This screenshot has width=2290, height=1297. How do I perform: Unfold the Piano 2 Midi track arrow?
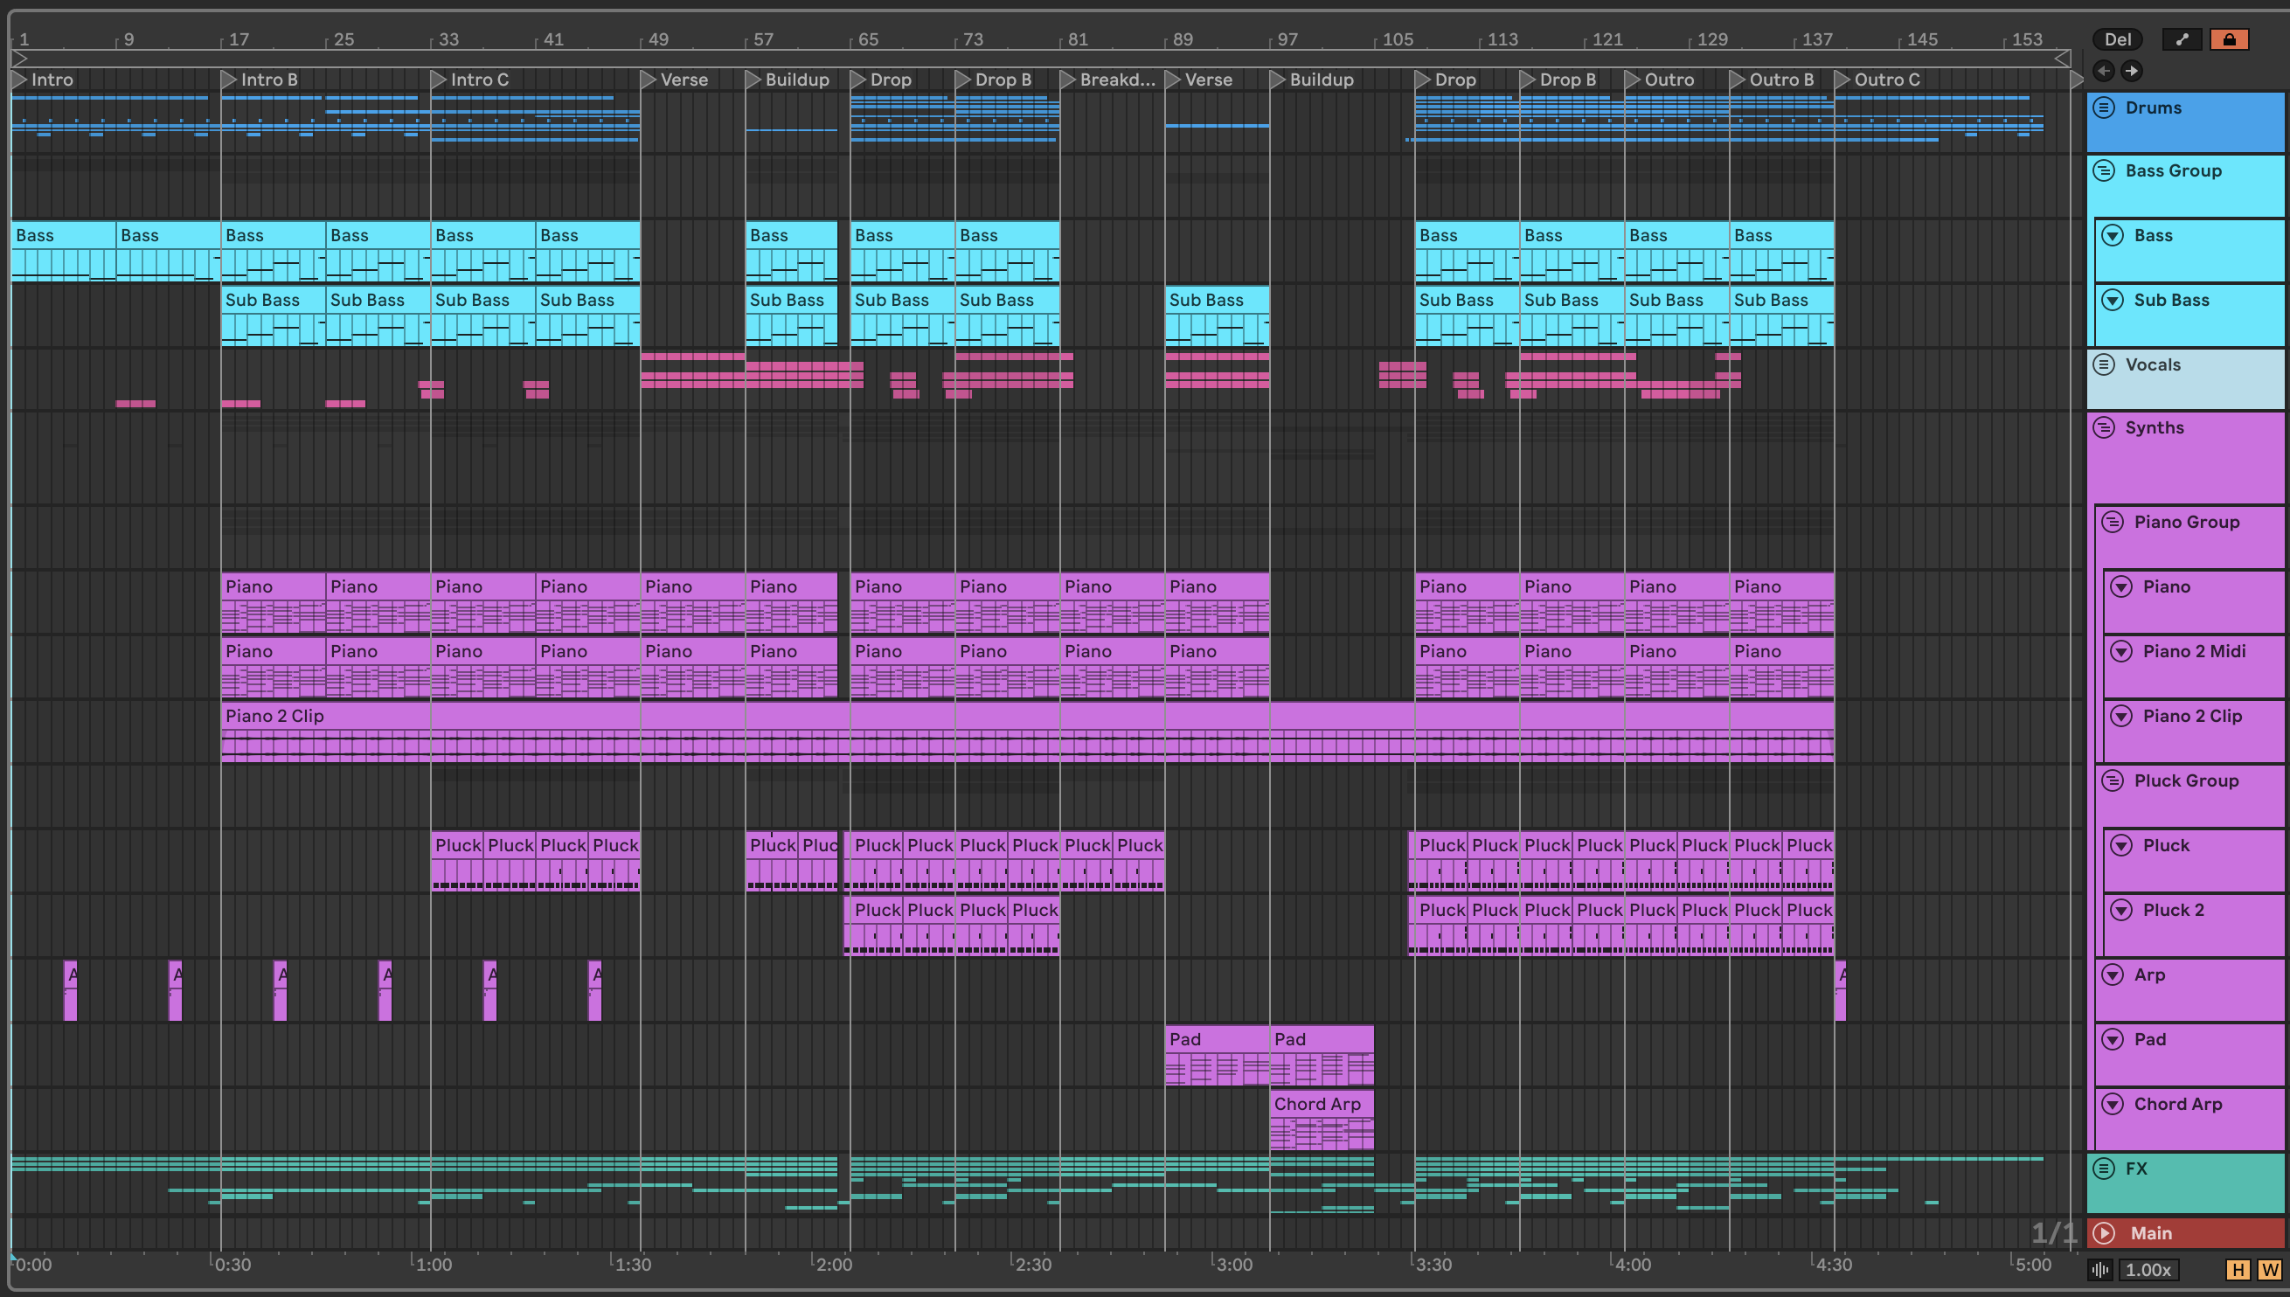pyautogui.click(x=2121, y=651)
